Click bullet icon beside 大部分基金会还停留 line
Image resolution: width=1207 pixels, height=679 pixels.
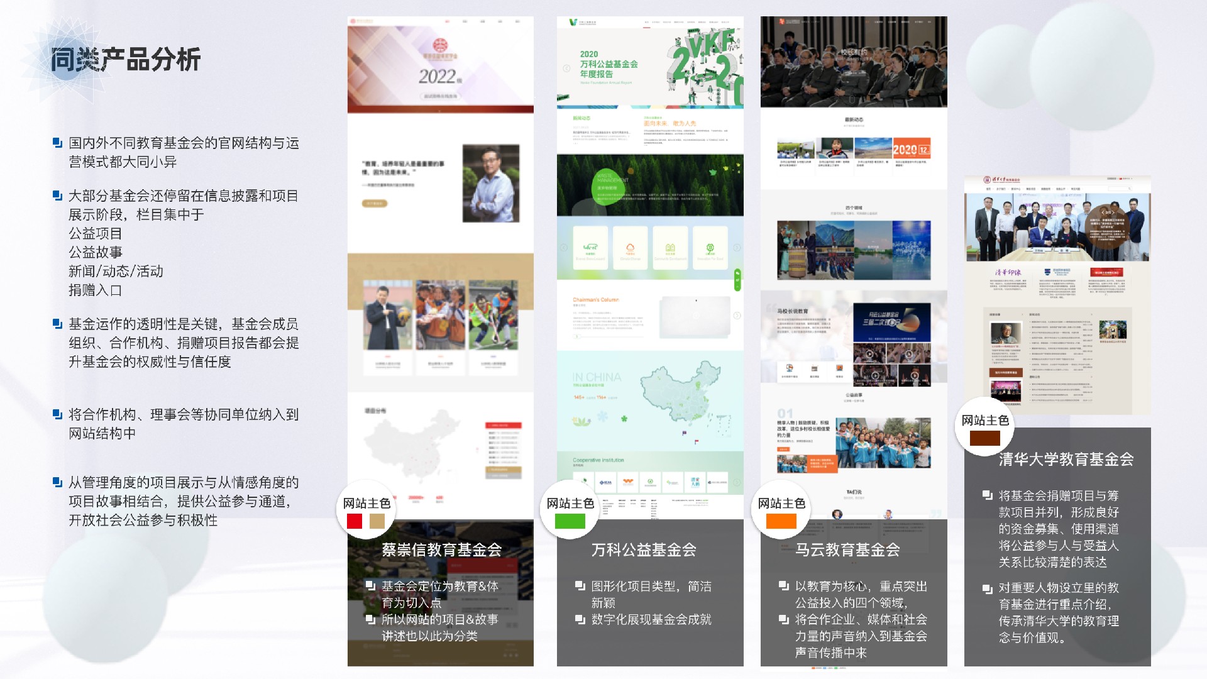57,196
